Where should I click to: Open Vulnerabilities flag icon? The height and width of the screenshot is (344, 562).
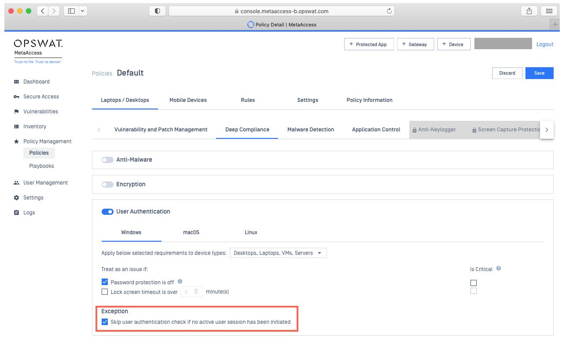16,112
